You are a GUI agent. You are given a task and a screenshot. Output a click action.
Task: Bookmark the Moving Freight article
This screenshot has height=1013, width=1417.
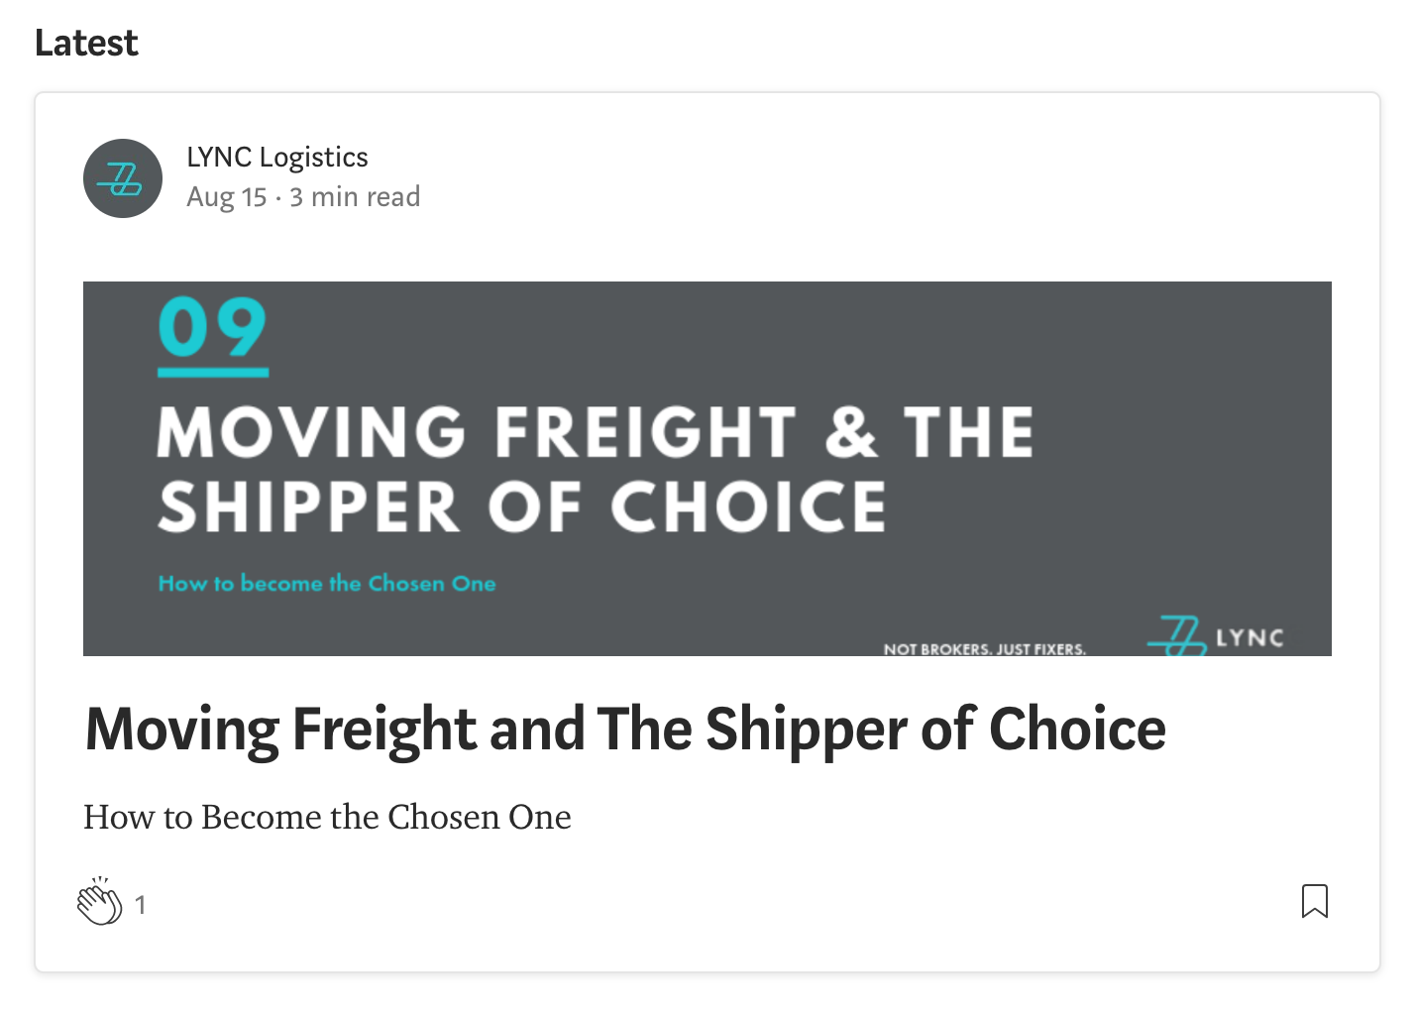point(1314,901)
